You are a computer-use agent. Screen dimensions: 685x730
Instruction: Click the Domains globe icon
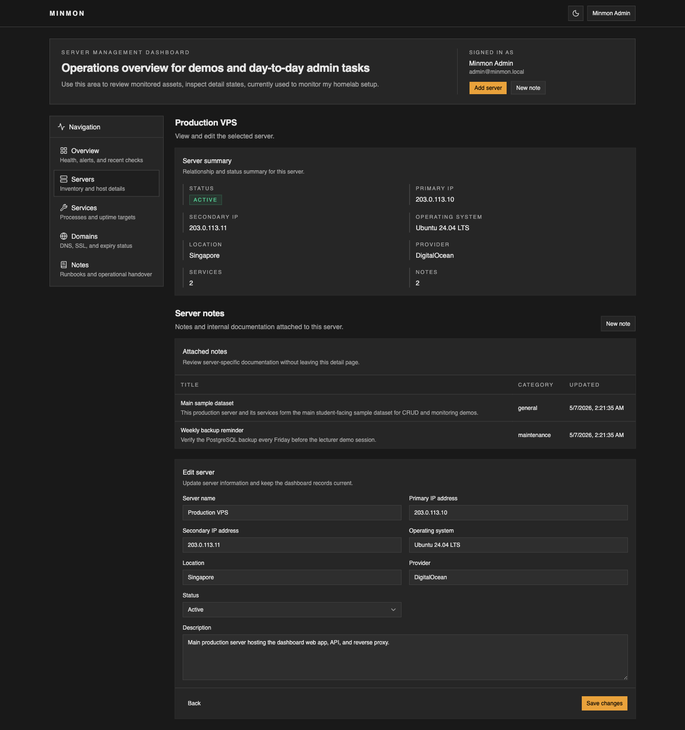point(64,236)
